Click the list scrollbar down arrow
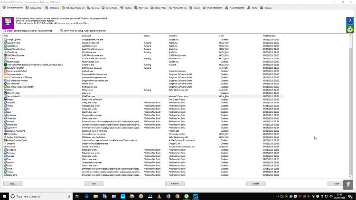The width and height of the screenshot is (356, 200). [350, 177]
